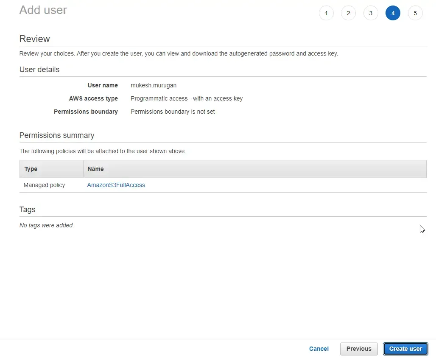Select the User details heading
436x358 pixels.
[39, 70]
